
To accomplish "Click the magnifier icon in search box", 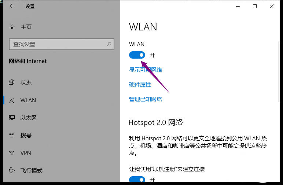I will pyautogui.click(x=109, y=44).
